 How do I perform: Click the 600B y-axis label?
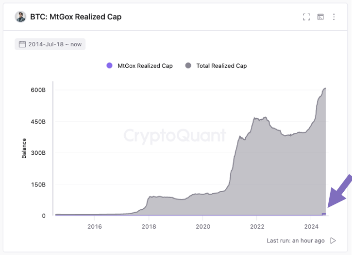point(38,90)
